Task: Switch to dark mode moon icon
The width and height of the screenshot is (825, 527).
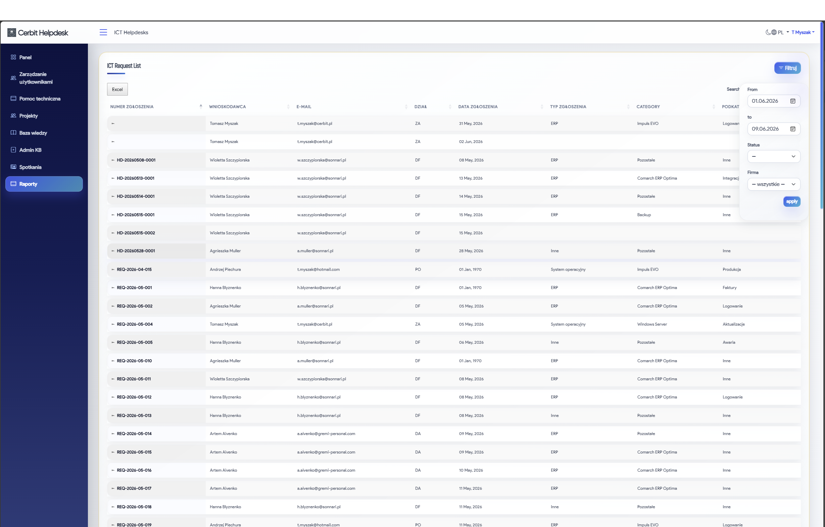Action: [768, 32]
